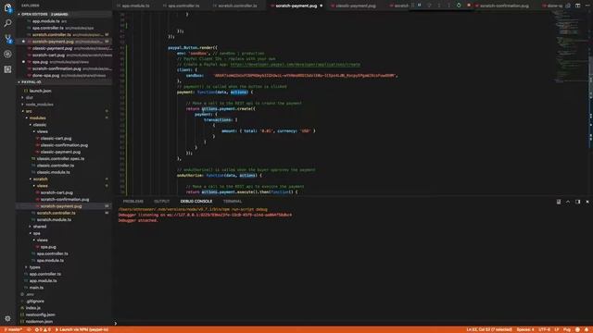Click the editor vertical scrollbar
Viewport: 593px width, 333px height.
[590, 102]
